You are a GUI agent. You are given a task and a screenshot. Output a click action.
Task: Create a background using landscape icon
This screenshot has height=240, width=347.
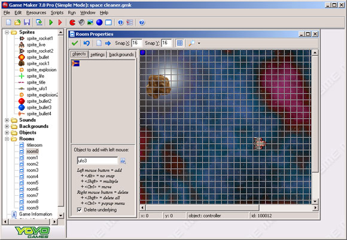90,22
